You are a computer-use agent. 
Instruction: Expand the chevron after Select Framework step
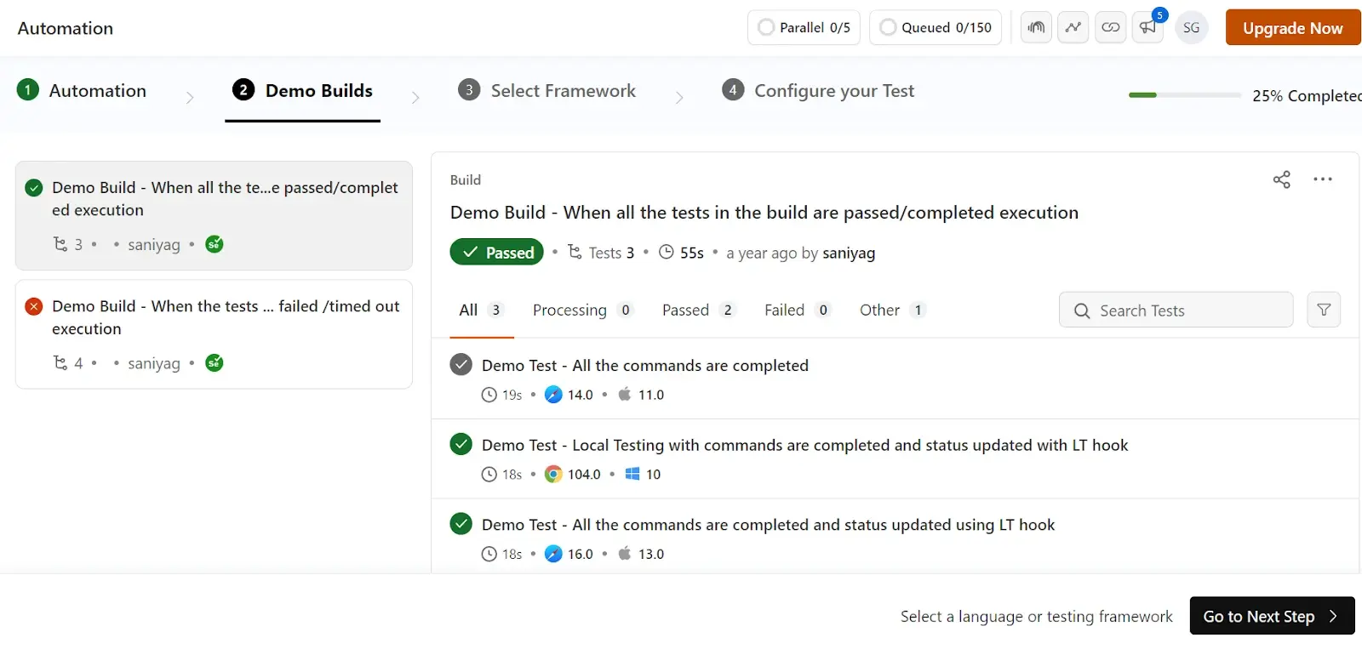(x=679, y=96)
